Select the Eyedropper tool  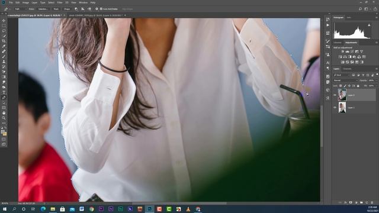click(4, 46)
